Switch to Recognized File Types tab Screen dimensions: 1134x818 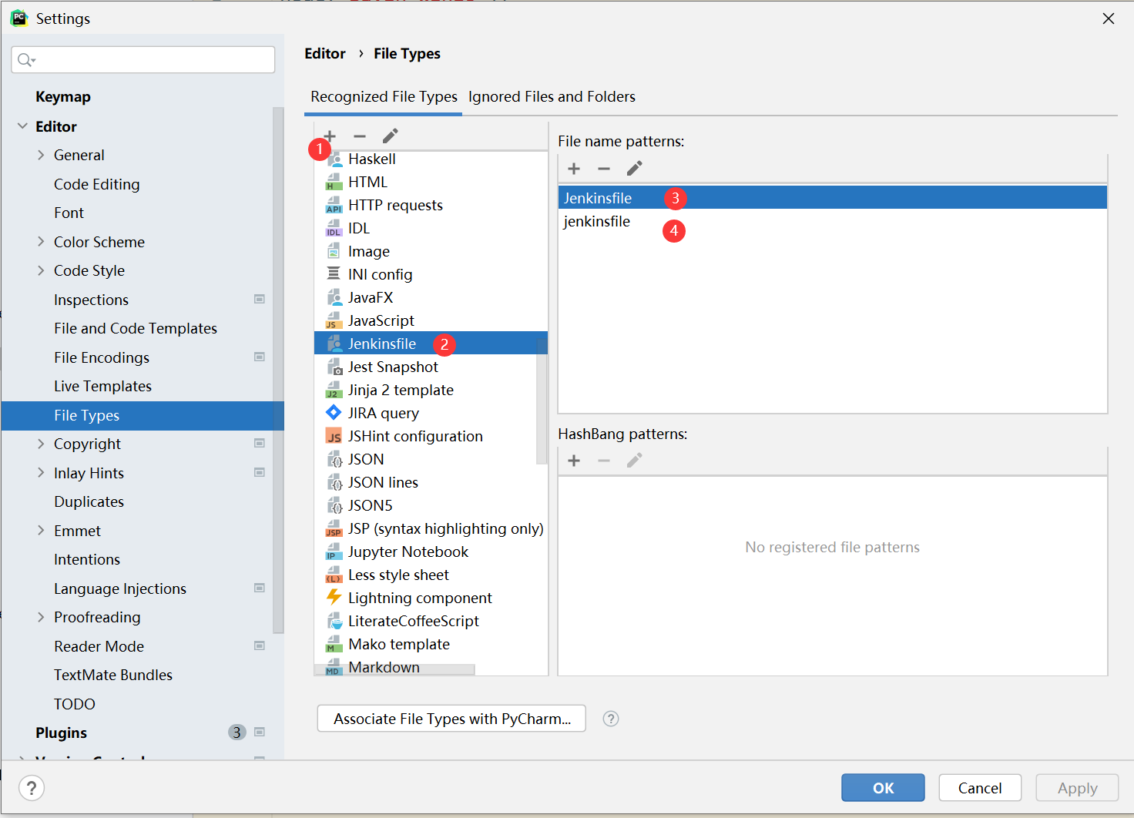click(x=384, y=97)
